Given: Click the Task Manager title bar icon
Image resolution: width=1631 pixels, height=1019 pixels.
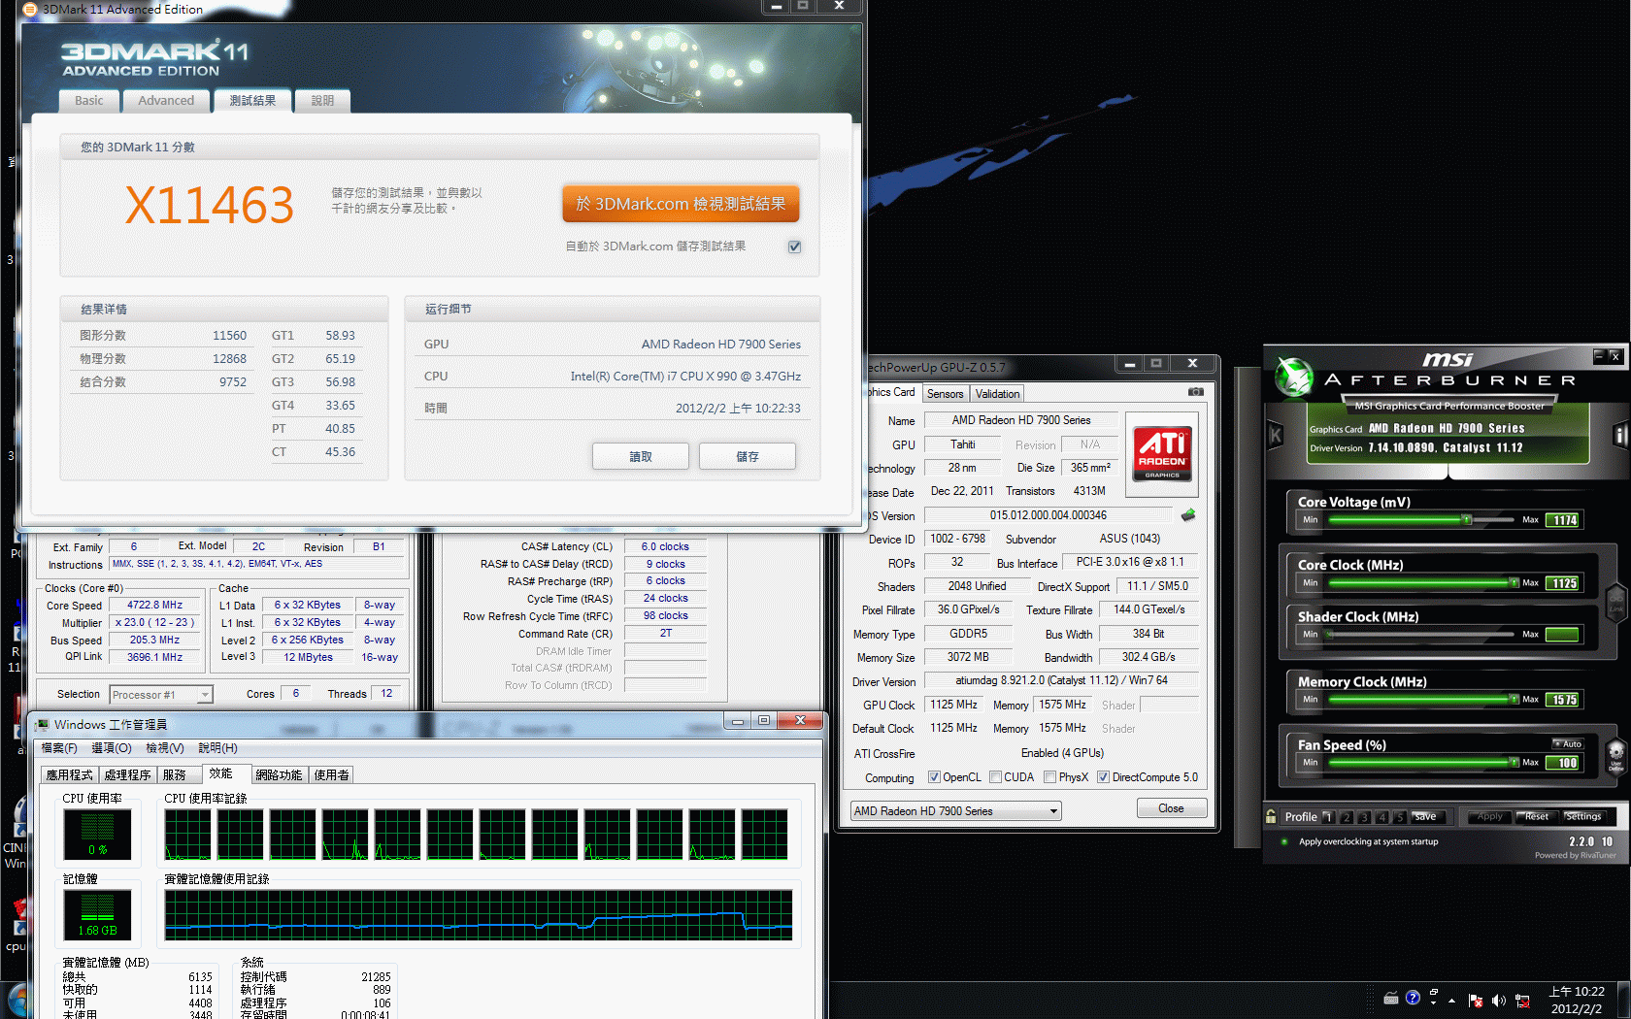Looking at the screenshot, I should click(42, 724).
